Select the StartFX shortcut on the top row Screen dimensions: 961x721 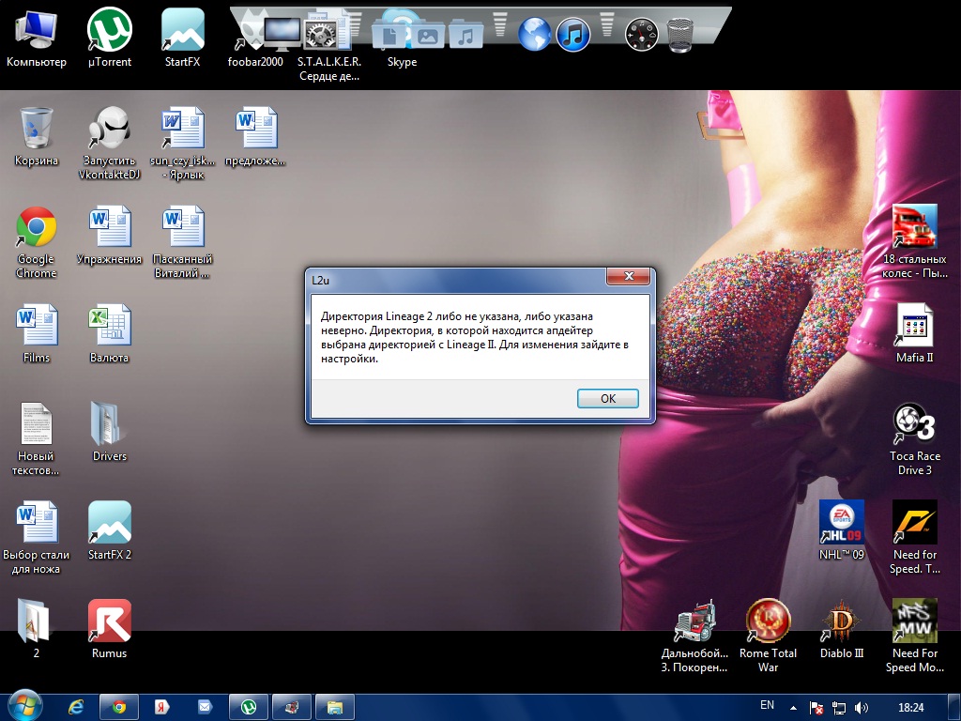[x=182, y=37]
